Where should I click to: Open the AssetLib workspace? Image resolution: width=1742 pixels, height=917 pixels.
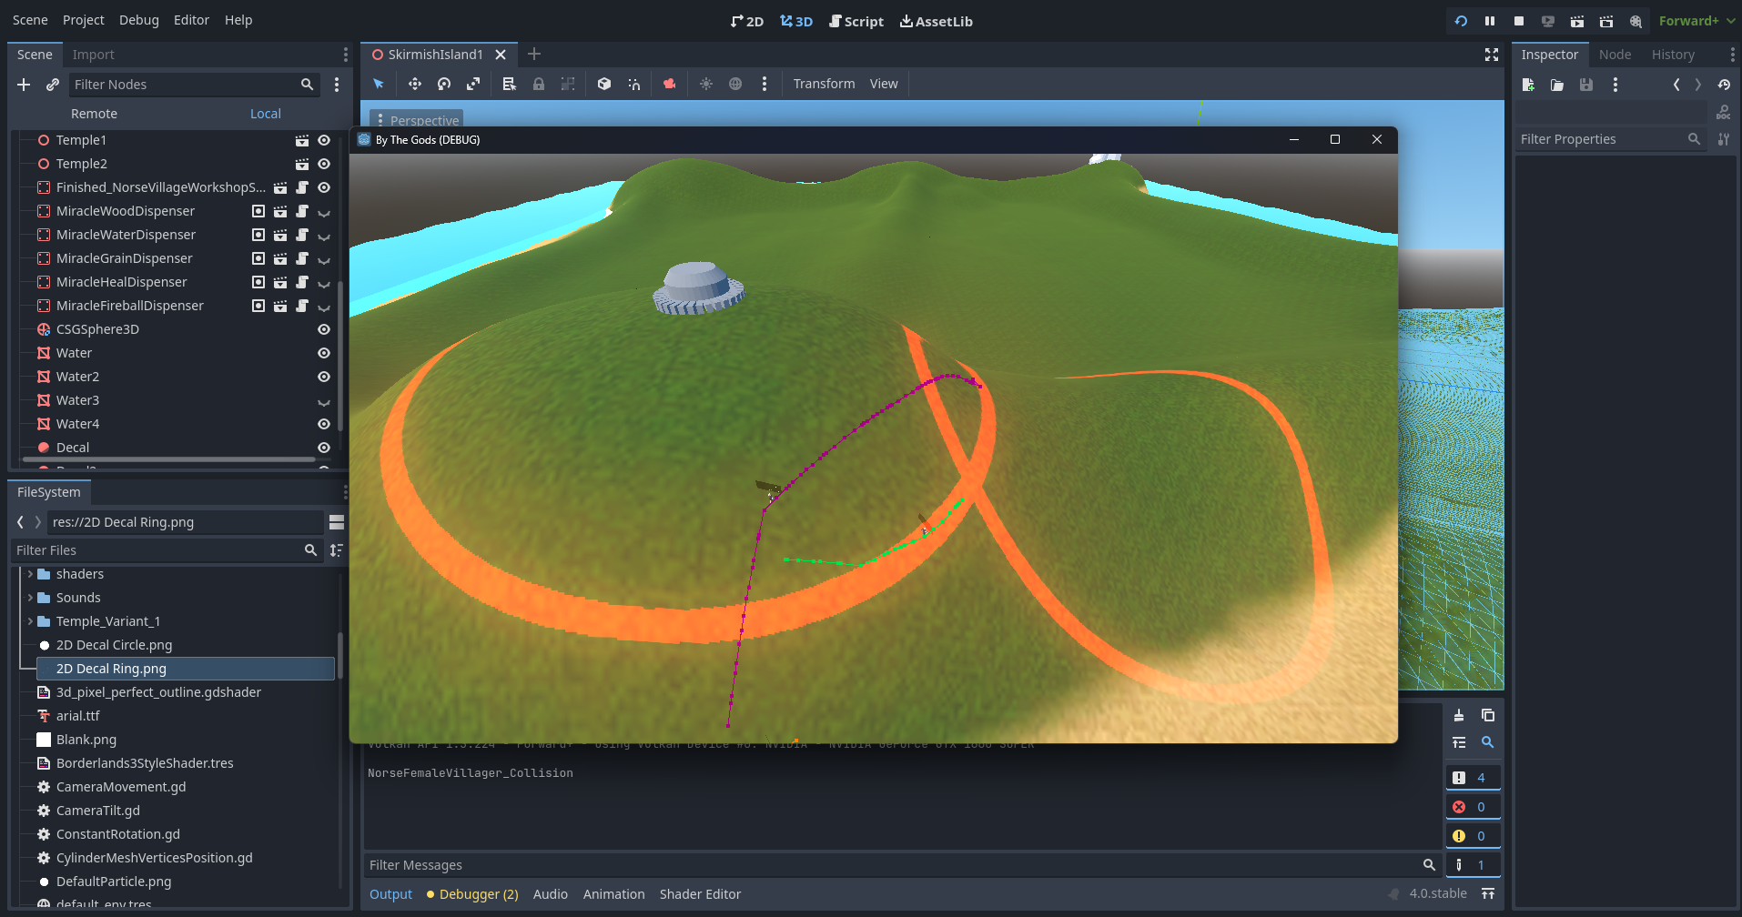pyautogui.click(x=937, y=21)
